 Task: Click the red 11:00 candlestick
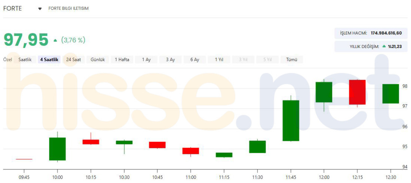pos(191,151)
